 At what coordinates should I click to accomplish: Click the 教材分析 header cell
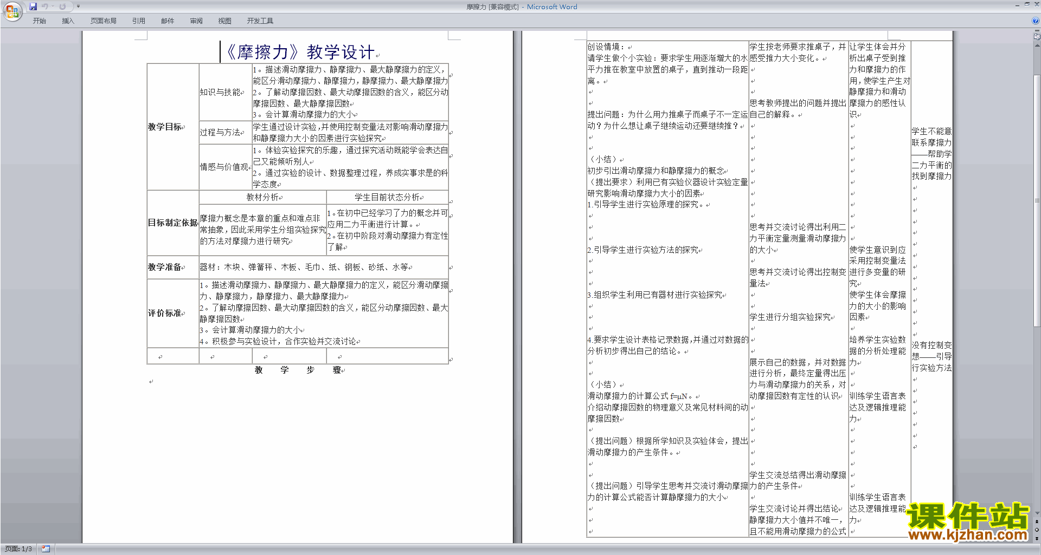click(262, 197)
